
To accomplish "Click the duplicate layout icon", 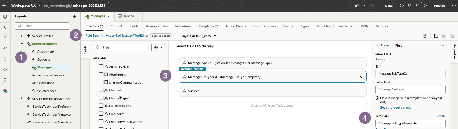I will pyautogui.click(x=424, y=36).
